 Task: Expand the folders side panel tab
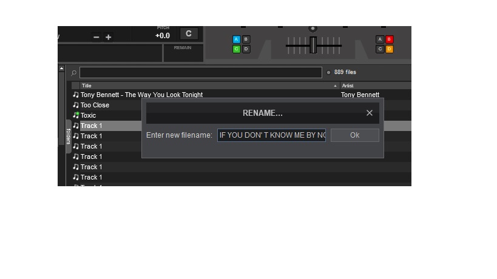click(x=69, y=136)
